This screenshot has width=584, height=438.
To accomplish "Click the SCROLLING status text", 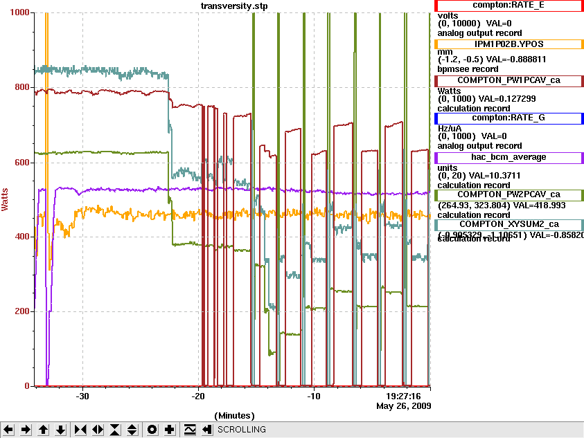I will (242, 430).
